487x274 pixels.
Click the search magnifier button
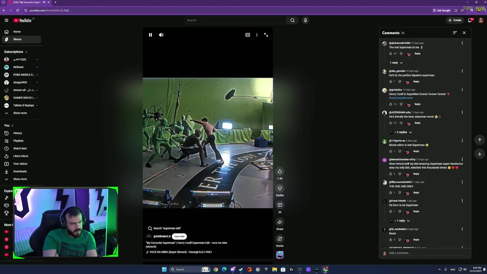click(x=292, y=20)
